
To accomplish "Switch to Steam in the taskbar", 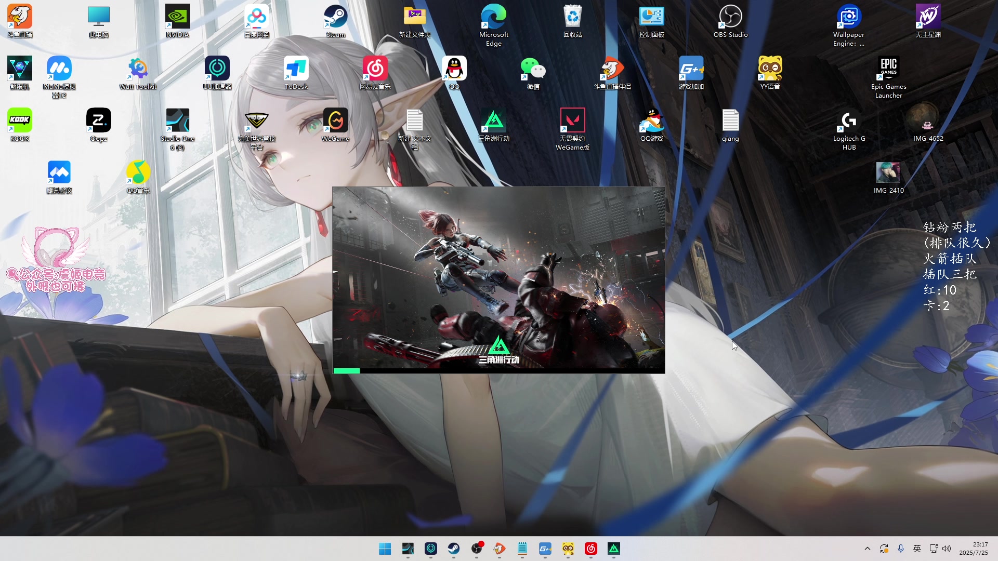I will tap(454, 549).
